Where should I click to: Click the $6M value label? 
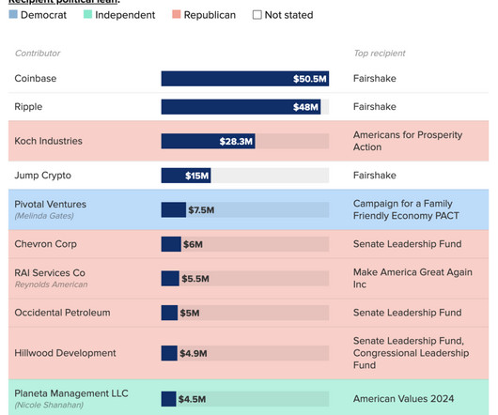point(193,244)
